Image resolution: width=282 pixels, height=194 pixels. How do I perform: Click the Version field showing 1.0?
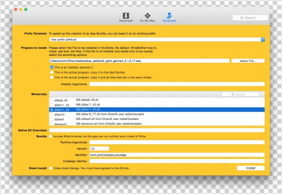point(99,149)
